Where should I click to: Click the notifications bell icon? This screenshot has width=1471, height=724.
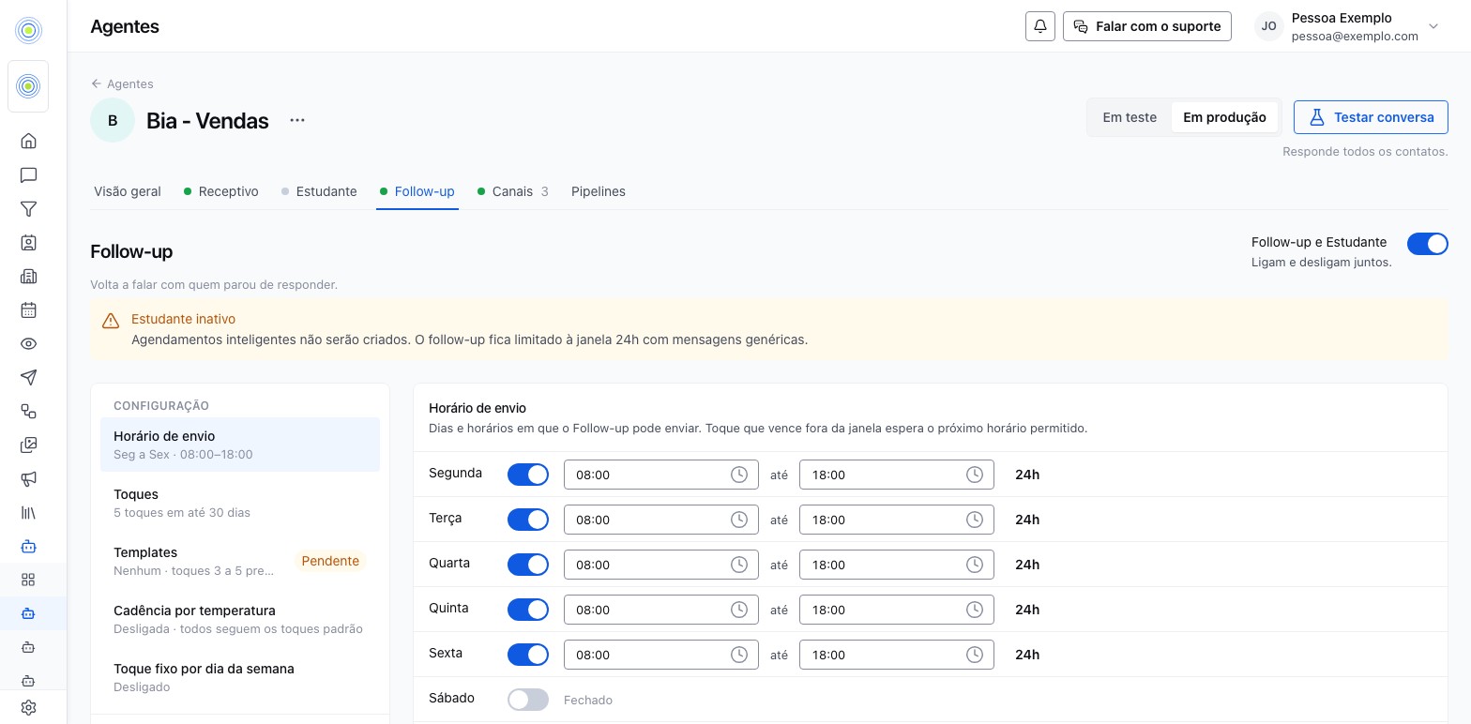1040,26
